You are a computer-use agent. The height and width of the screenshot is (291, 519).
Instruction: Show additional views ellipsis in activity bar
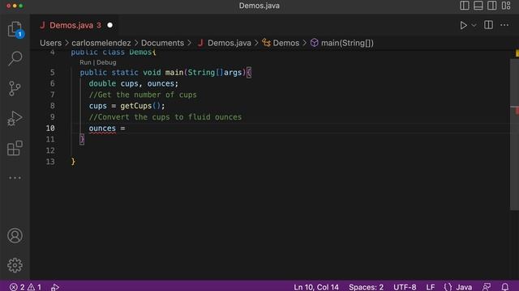[x=15, y=178]
